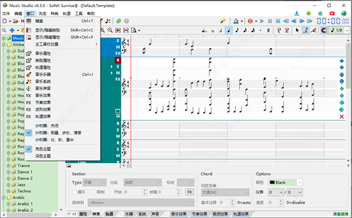Click the pause playback button
The width and height of the screenshot is (352, 218).
pyautogui.click(x=270, y=21)
